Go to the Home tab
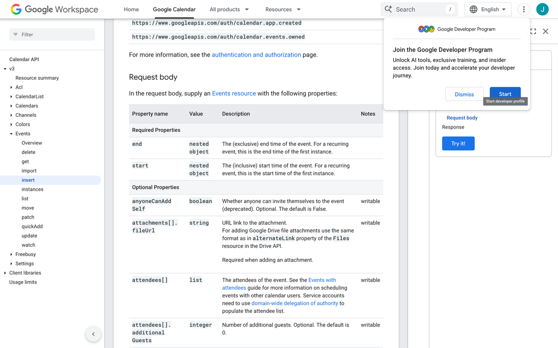The height and width of the screenshot is (348, 558). coord(131,9)
